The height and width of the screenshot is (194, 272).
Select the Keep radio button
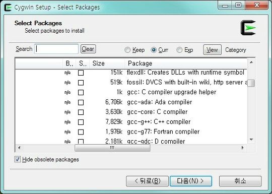coord(127,50)
